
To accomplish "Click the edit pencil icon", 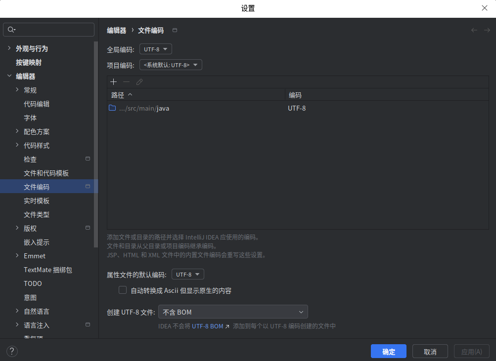I will (139, 82).
